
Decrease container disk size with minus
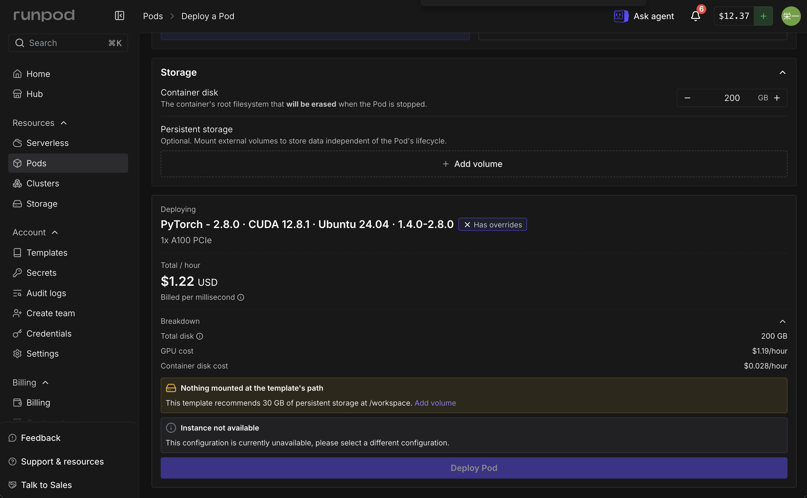687,98
